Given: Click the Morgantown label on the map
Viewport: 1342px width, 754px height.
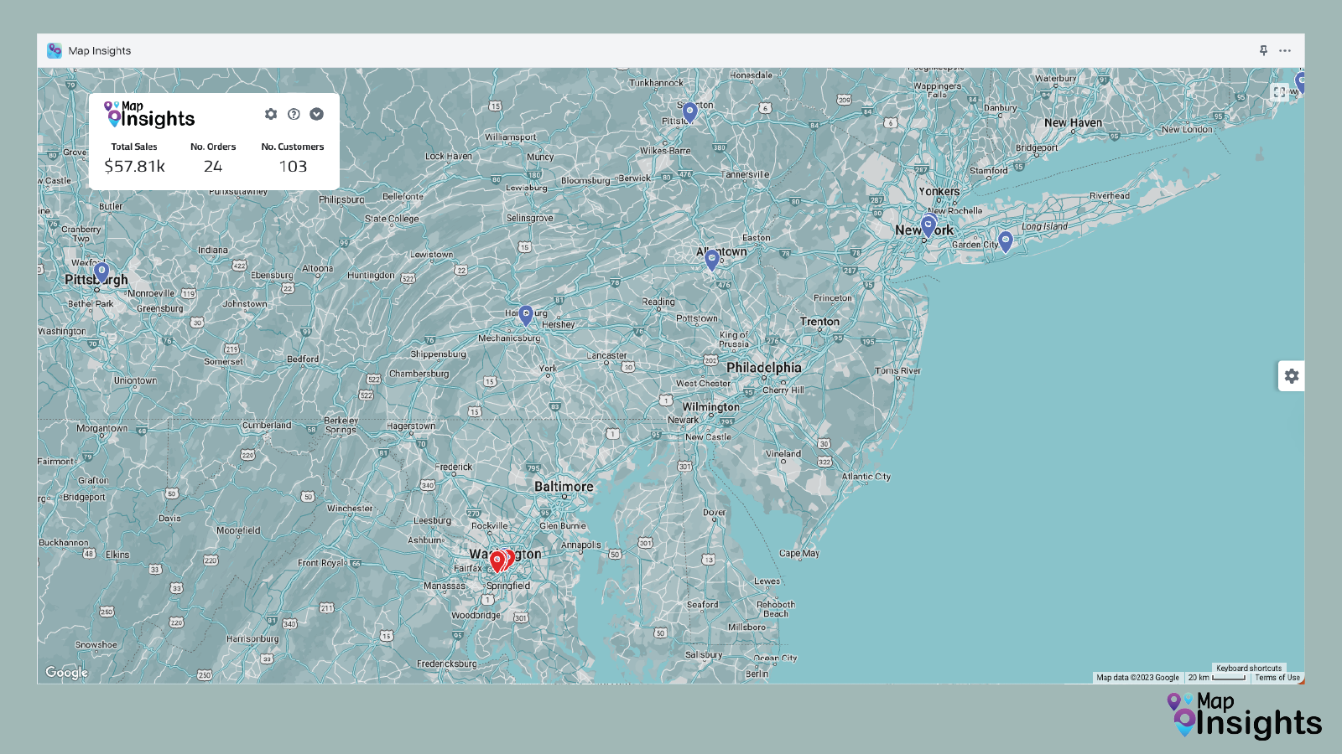Looking at the screenshot, I should point(102,428).
